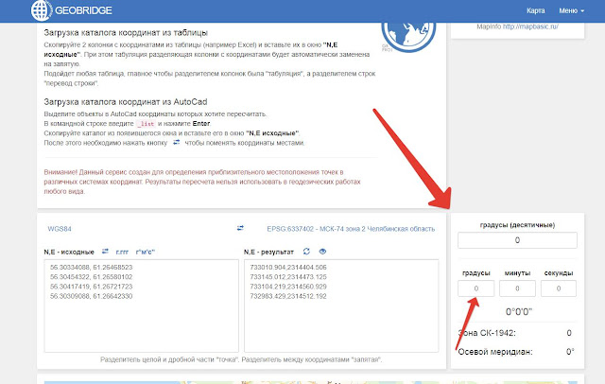Focus the градусы input box
This screenshot has width=605, height=384.
(x=475, y=288)
